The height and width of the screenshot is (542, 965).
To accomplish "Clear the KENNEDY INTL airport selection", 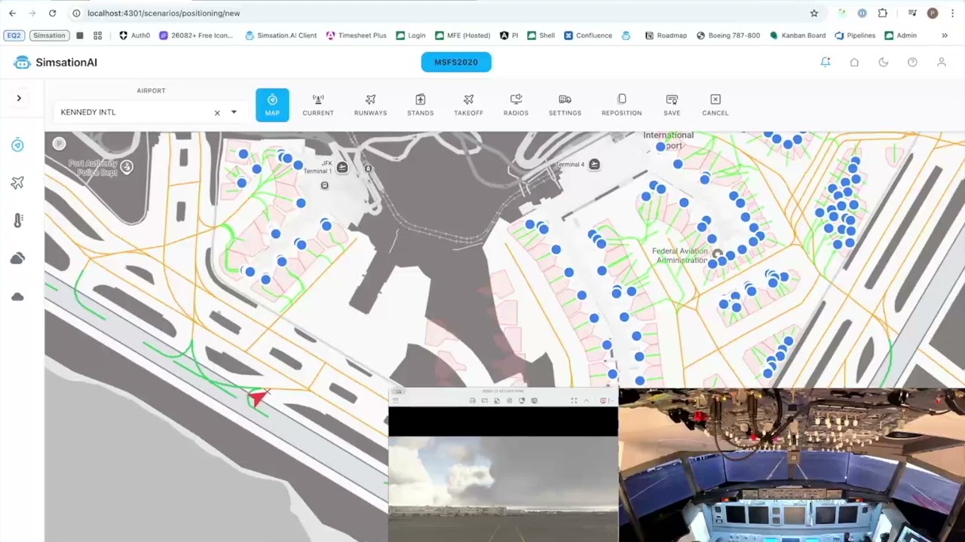I will tap(217, 113).
